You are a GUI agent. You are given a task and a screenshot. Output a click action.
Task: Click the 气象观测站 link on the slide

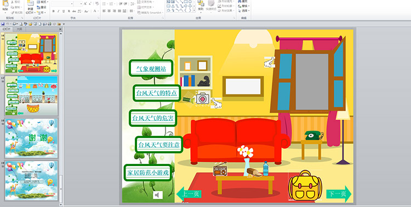tap(151, 69)
